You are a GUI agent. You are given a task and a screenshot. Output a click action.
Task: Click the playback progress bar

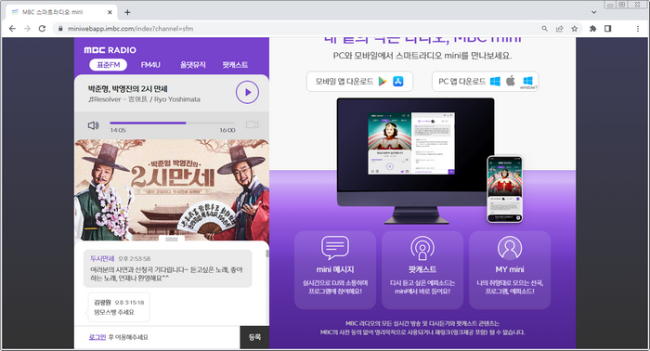(x=172, y=123)
